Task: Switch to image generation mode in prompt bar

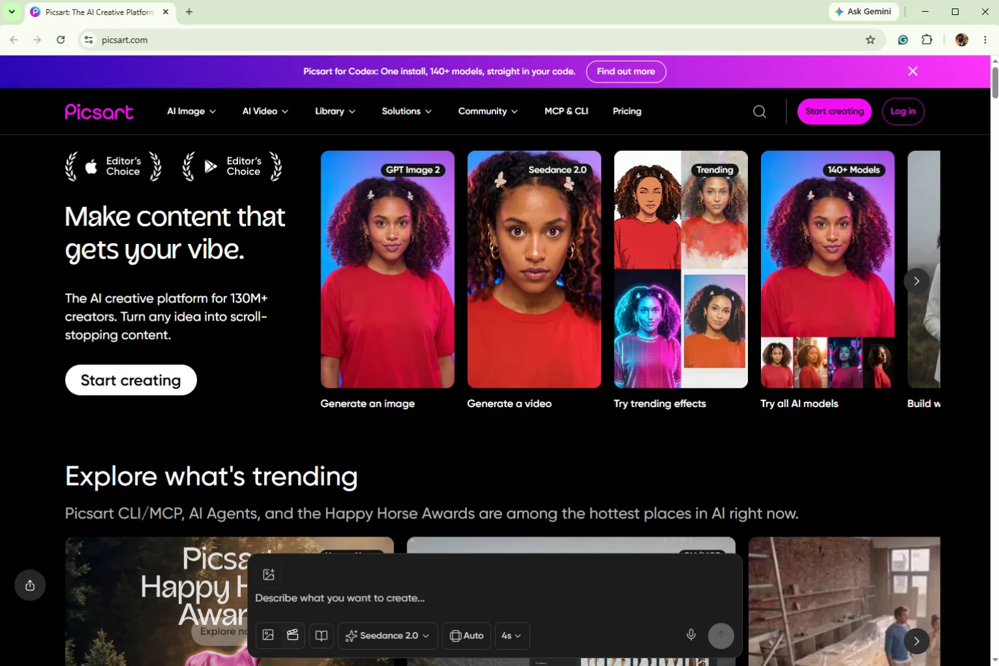Action: point(268,635)
